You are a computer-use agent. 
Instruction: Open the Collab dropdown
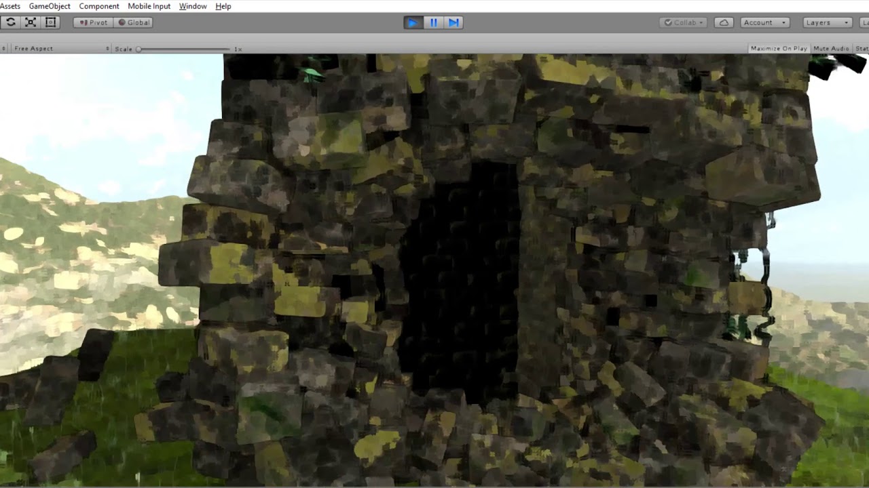point(684,22)
